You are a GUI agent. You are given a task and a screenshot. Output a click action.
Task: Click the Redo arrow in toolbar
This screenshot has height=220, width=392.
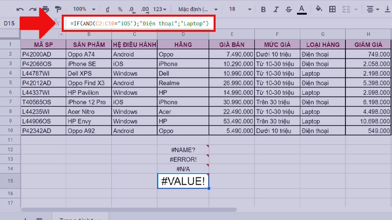33,9
